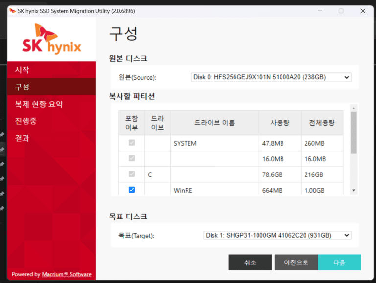The width and height of the screenshot is (376, 283).
Task: Click the 드라이브 column header
Action: (158, 123)
